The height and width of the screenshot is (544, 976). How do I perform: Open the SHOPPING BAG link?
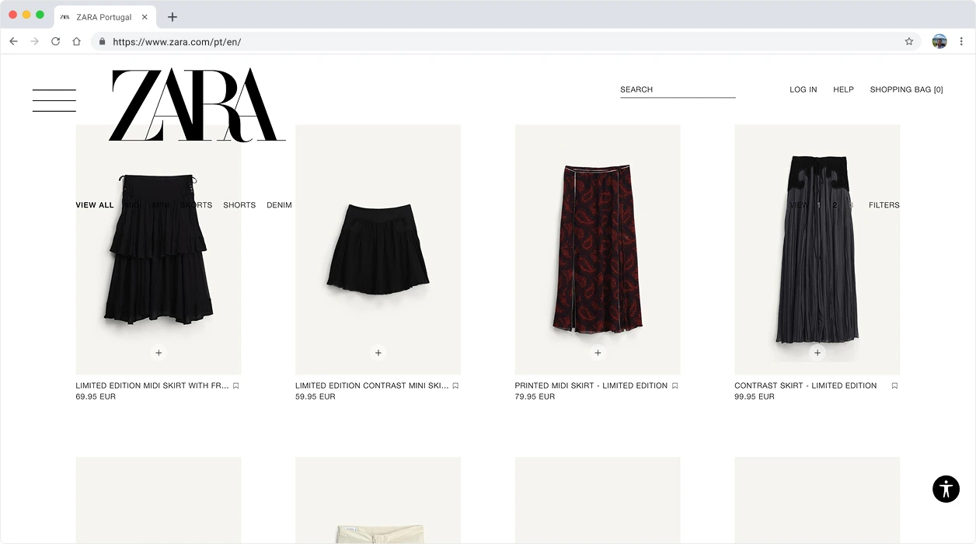point(906,89)
